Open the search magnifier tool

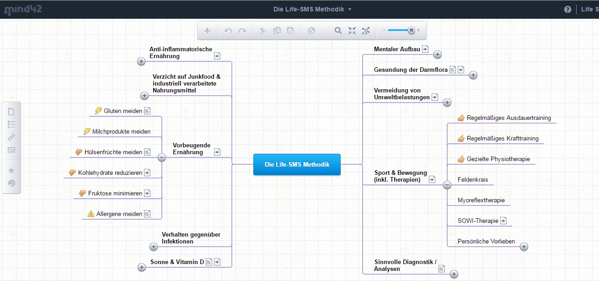pyautogui.click(x=338, y=30)
